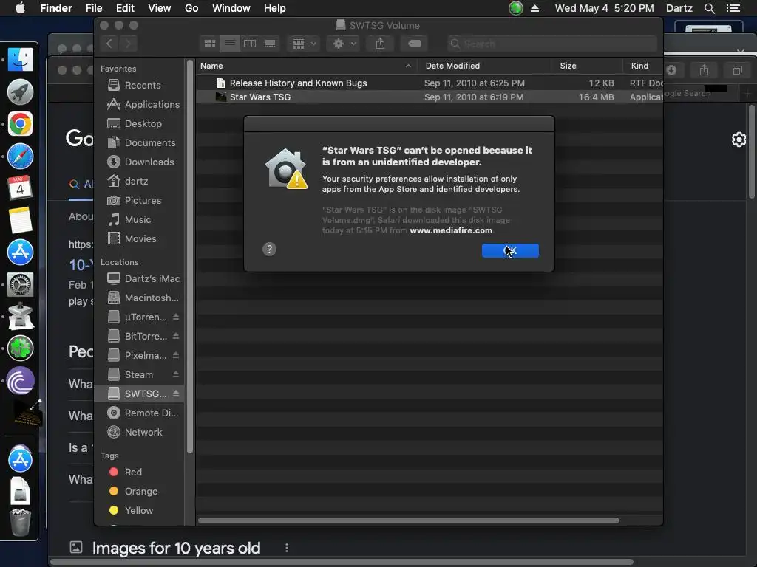Open Launchpad from the Dock

point(20,92)
